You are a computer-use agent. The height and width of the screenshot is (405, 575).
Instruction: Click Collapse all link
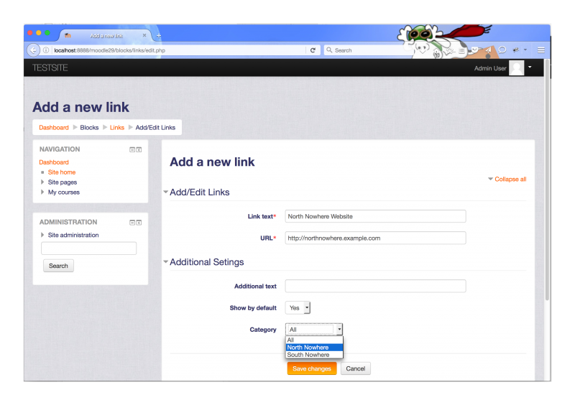click(x=510, y=180)
